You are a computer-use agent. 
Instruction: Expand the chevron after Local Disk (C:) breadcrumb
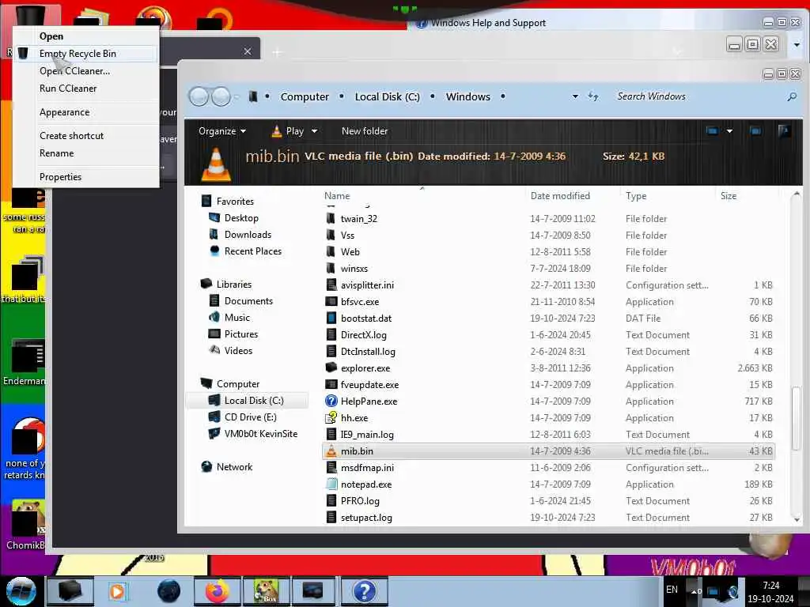(x=433, y=96)
